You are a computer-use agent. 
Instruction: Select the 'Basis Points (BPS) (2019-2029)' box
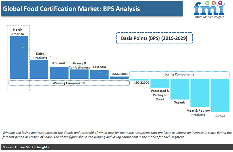154,38
